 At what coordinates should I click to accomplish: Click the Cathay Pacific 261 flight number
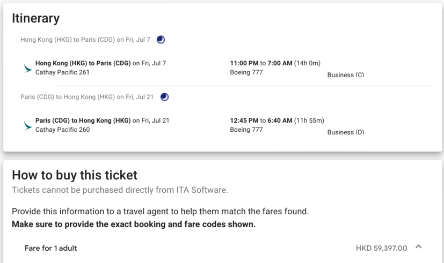(x=62, y=72)
